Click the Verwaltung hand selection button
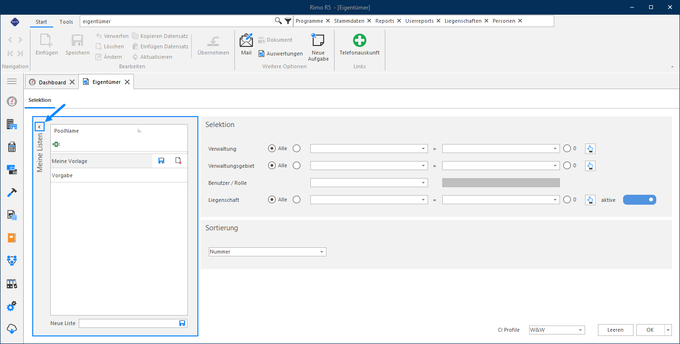The height and width of the screenshot is (344, 680). [590, 149]
